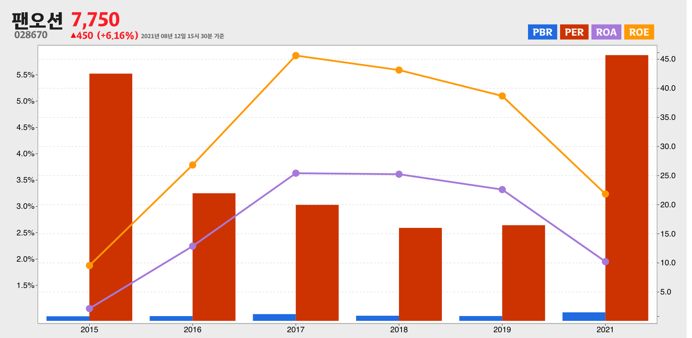Viewport: 692px width, 338px height.
Task: Click the 25.0 right axis label
Action: [x=668, y=176]
